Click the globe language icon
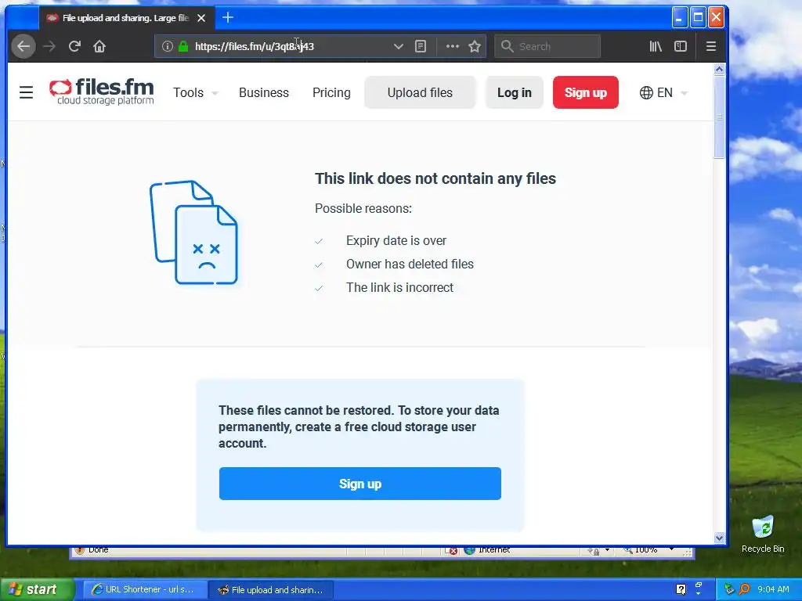Viewport: 802px width, 601px height. pyautogui.click(x=646, y=92)
